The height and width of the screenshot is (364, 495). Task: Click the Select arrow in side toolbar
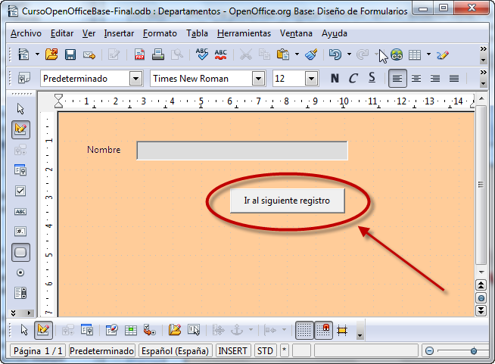coord(20,109)
